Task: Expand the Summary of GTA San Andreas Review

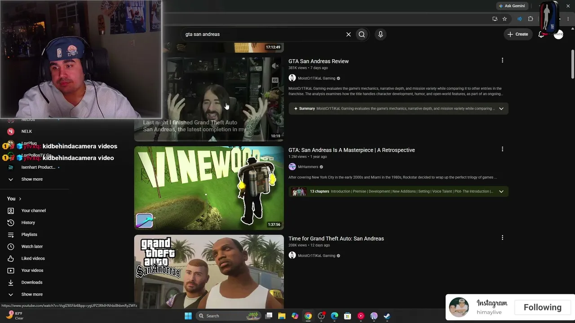Action: tap(501, 109)
